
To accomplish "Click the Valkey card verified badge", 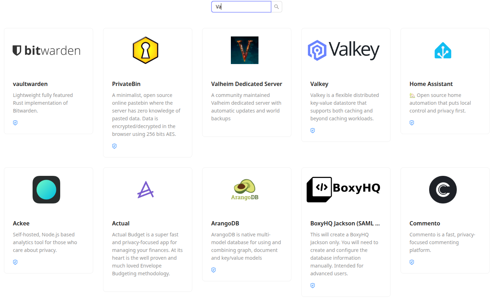I will pos(313,131).
